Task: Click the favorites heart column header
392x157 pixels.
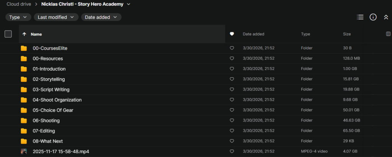Action: tap(232, 34)
